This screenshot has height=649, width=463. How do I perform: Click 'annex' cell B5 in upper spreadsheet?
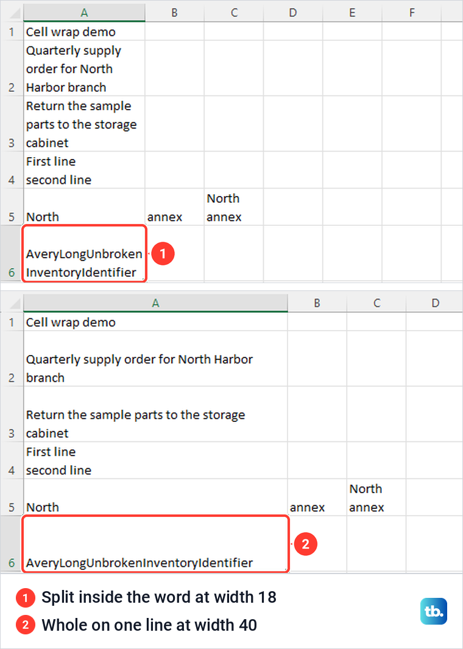(x=174, y=207)
